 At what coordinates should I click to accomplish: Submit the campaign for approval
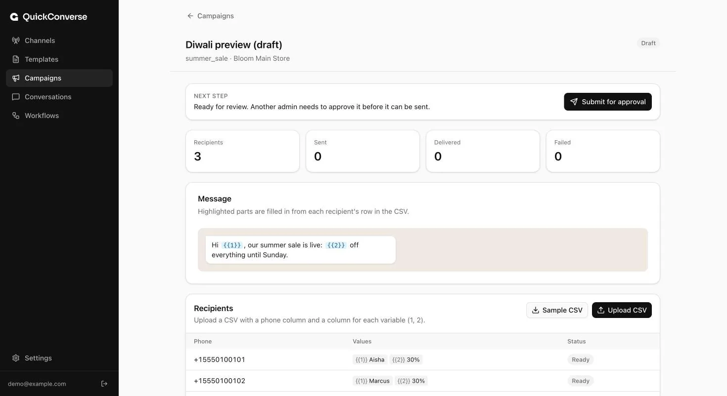[x=608, y=102]
